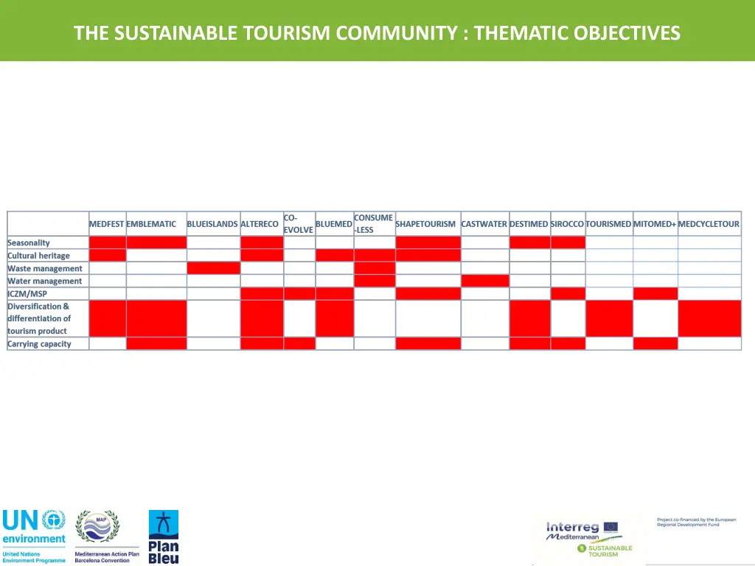Select the Cultural heritage row label
Viewport: 755px width, 566px height.
pos(38,256)
